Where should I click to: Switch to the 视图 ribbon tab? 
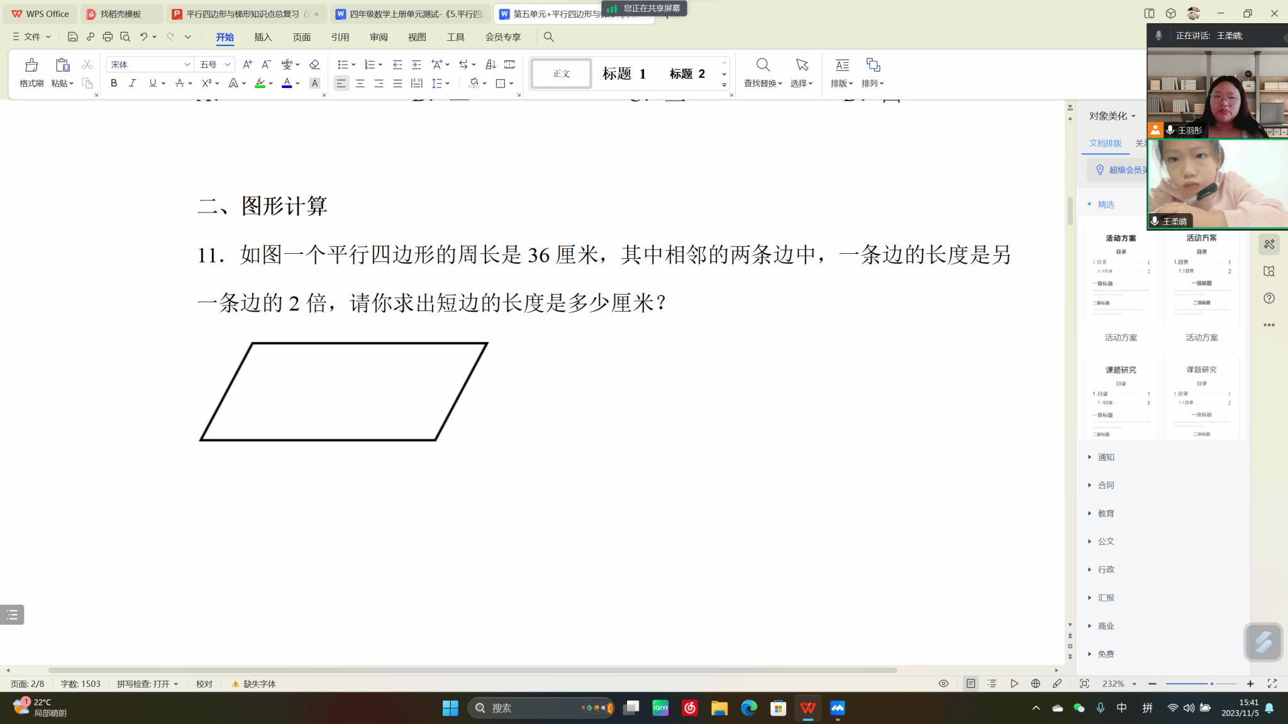coord(417,37)
